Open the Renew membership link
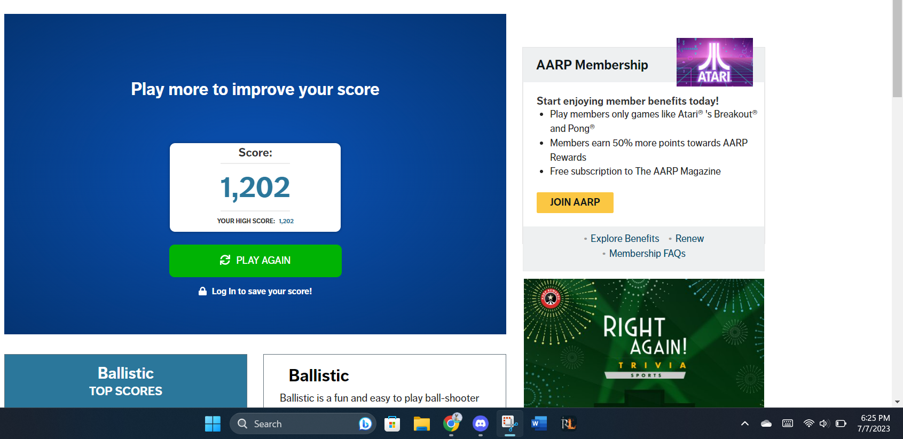 tap(689, 239)
